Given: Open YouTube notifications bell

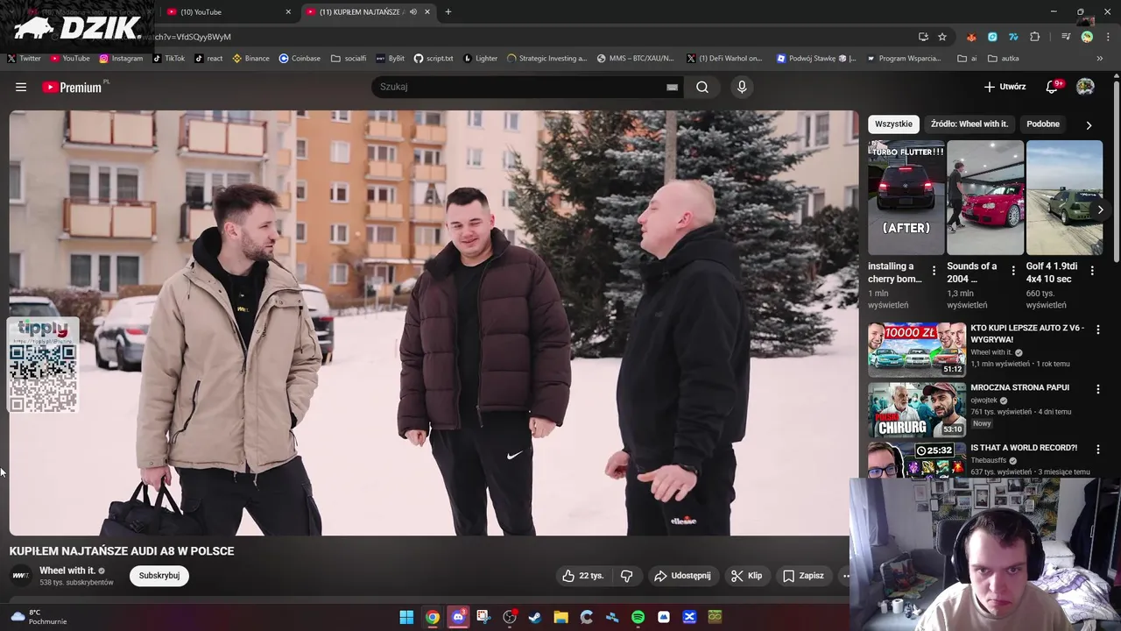Looking at the screenshot, I should click(x=1053, y=87).
